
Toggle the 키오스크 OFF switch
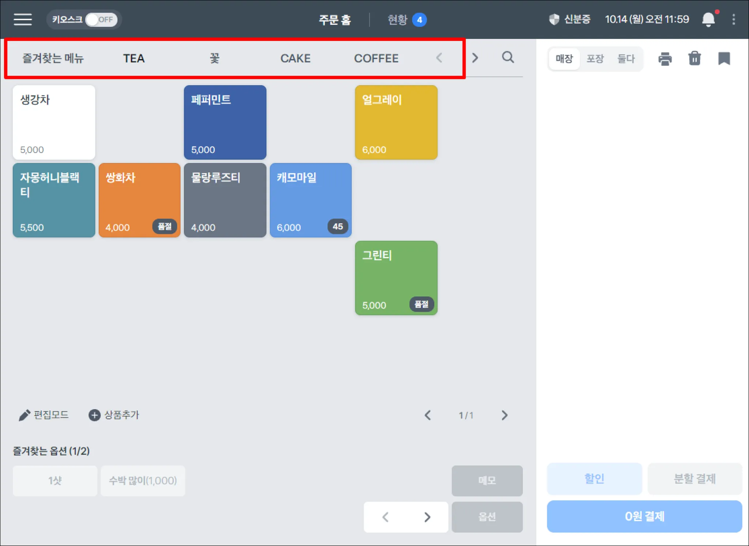[101, 20]
